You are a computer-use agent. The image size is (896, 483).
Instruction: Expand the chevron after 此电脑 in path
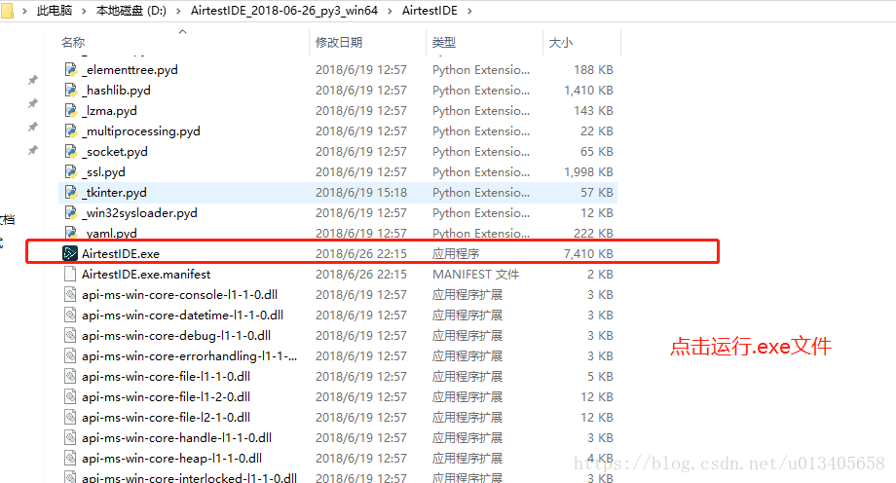[x=84, y=11]
